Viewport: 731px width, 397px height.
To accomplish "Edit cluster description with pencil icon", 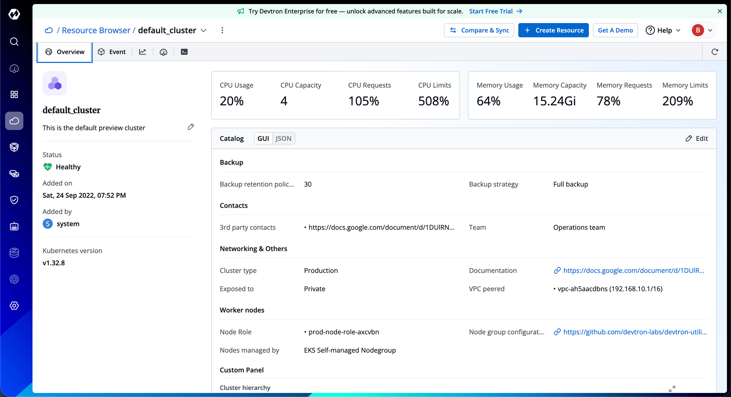I will [191, 127].
